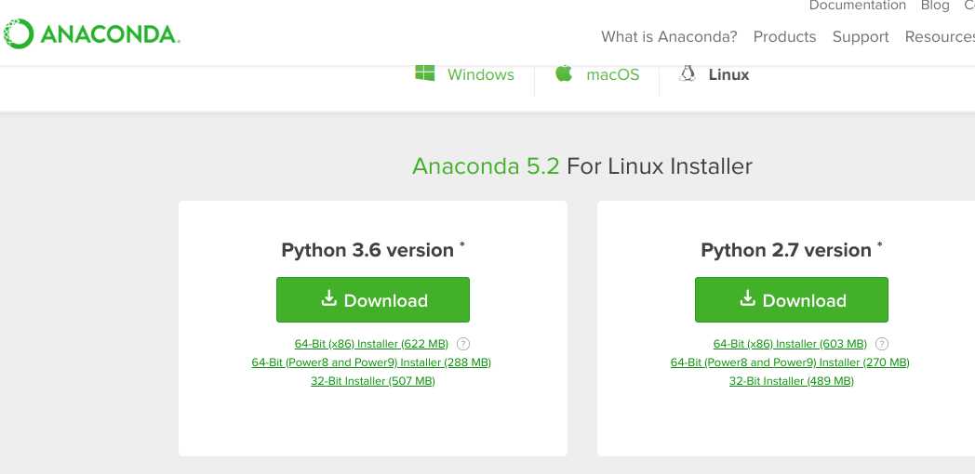Open the What is Anaconda? menu

[668, 36]
